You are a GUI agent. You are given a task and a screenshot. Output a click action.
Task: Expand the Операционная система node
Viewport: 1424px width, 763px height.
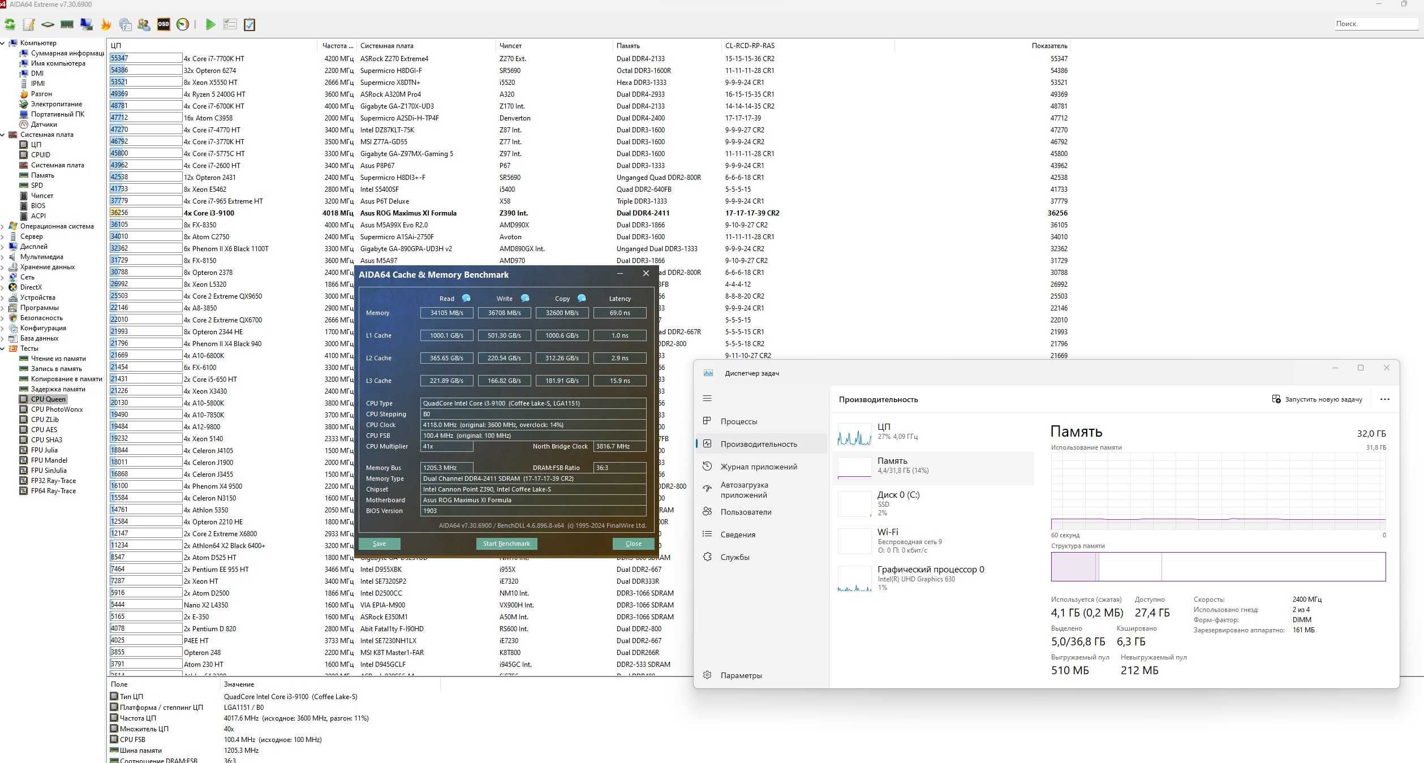3,226
